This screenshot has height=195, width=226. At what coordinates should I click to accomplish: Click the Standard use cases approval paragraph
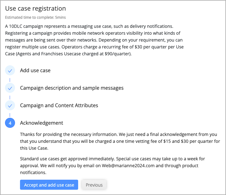click(113, 166)
